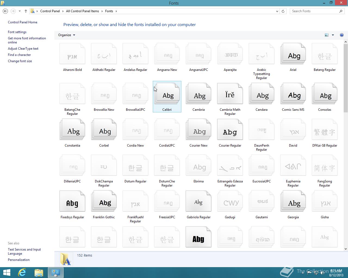Go back with the back arrow
This screenshot has height=278, width=348.
pyautogui.click(x=5, y=11)
